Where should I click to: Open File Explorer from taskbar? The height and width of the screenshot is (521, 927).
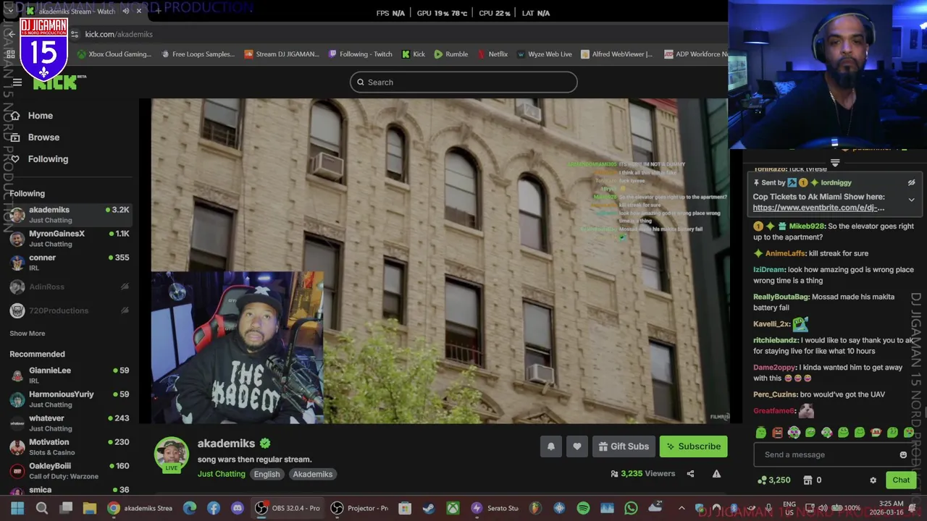89,509
